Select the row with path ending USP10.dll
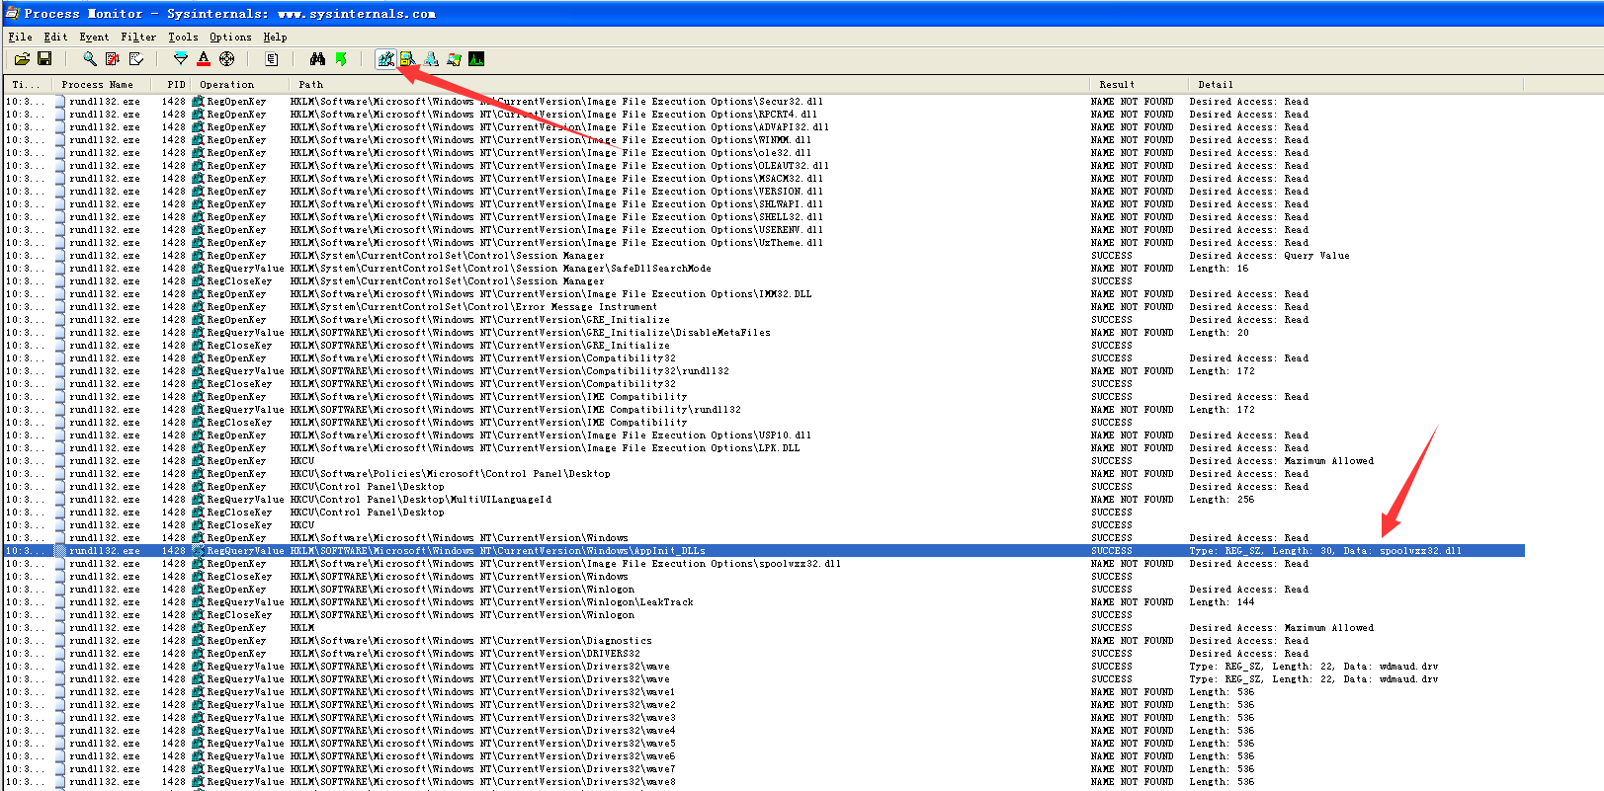Viewport: 1604px width, 791px height. tap(763, 435)
